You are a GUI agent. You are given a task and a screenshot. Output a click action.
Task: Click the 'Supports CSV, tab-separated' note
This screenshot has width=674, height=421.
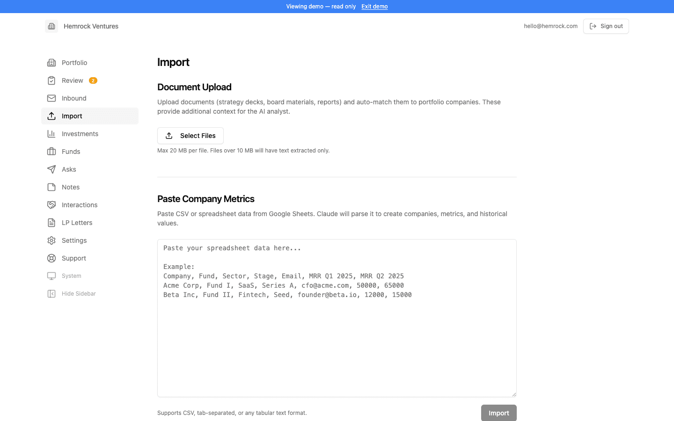232,413
